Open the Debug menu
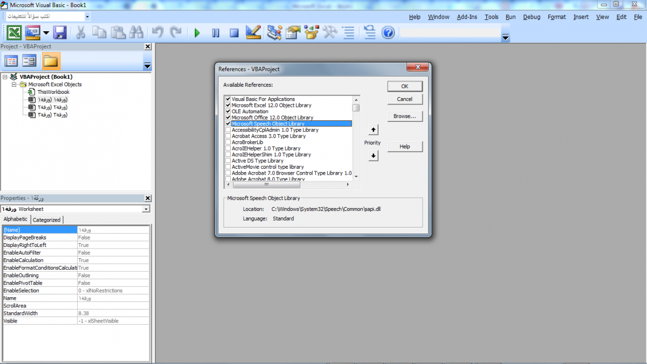 pos(532,17)
